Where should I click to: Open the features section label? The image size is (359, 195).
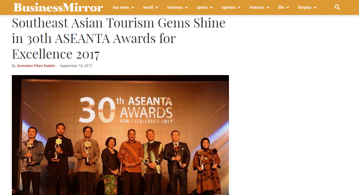257,7
